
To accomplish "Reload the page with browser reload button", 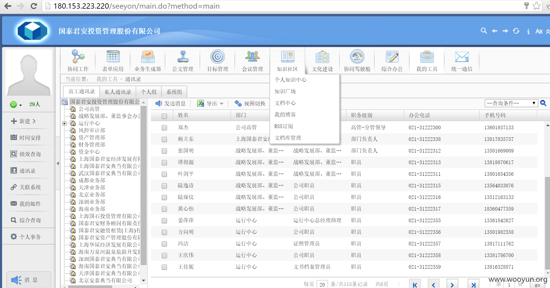I will 34,6.
